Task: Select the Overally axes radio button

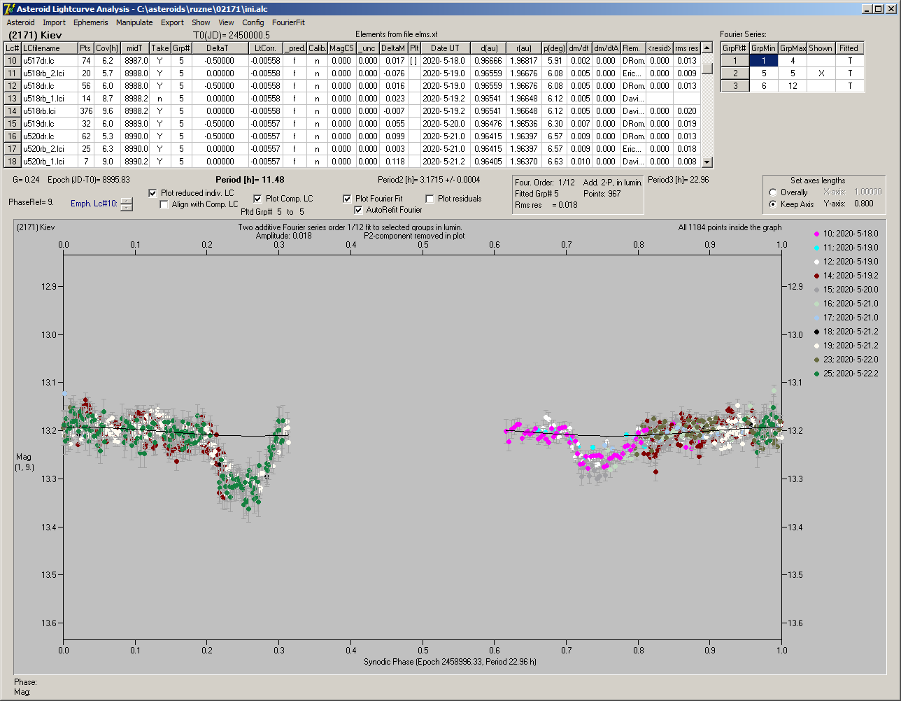Action: (x=773, y=192)
